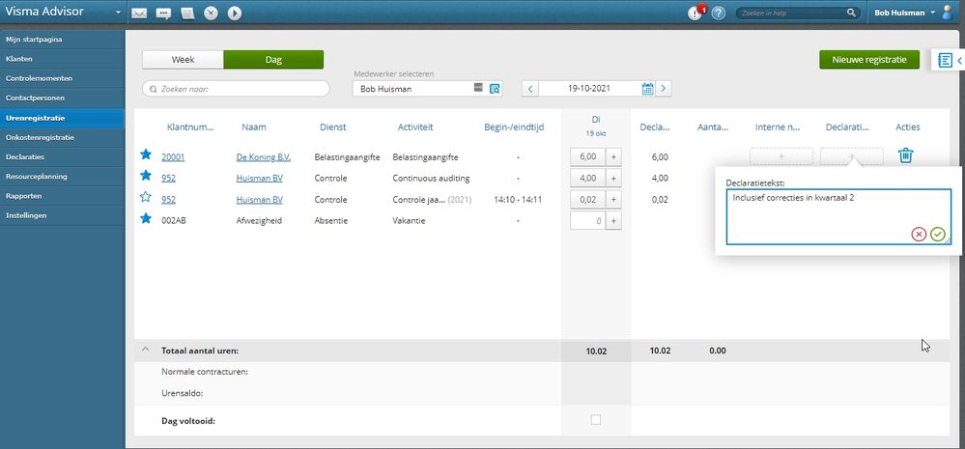Open De Koning B.V. link
965x449 pixels.
coord(264,156)
